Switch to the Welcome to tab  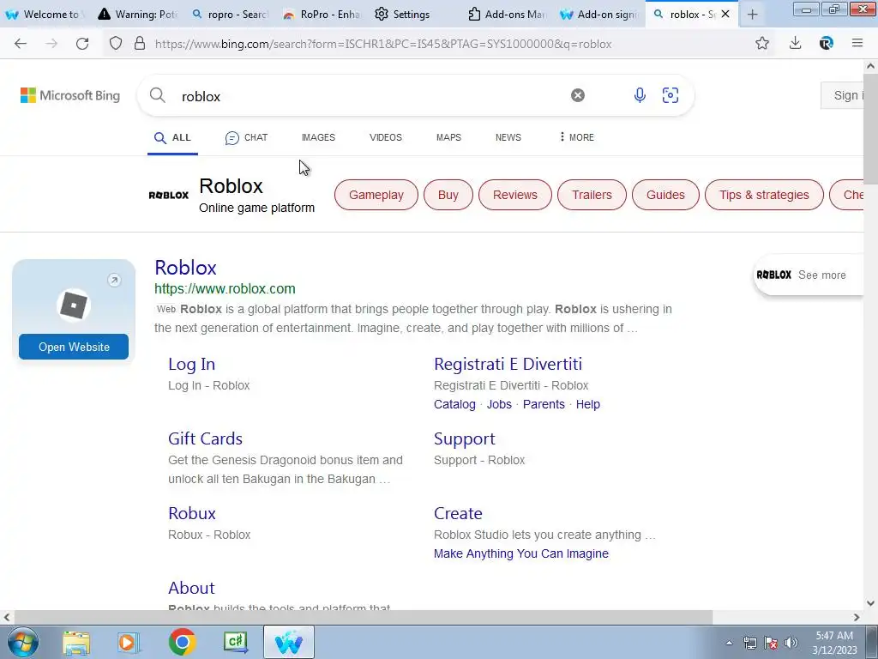45,15
